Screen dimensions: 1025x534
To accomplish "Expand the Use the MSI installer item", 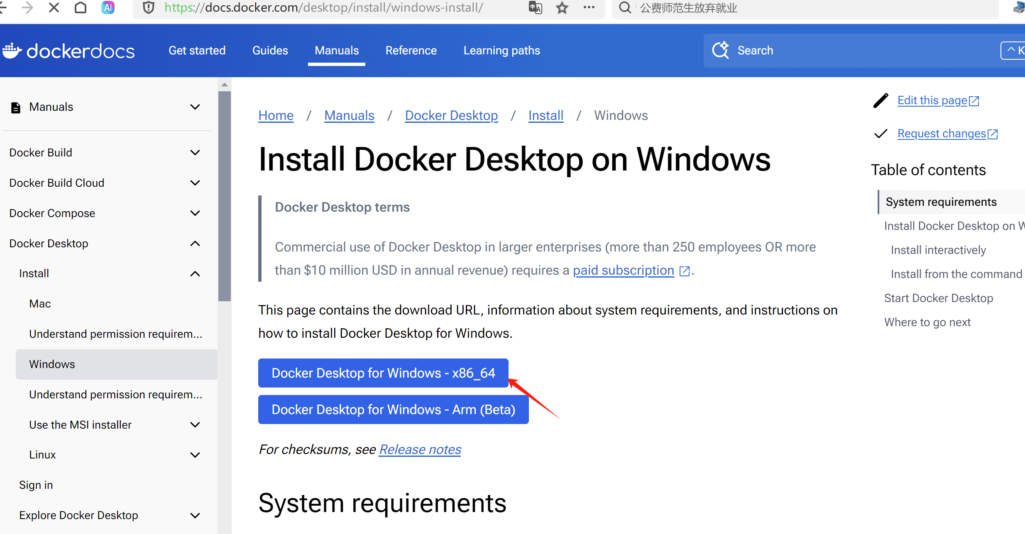I will click(x=195, y=425).
